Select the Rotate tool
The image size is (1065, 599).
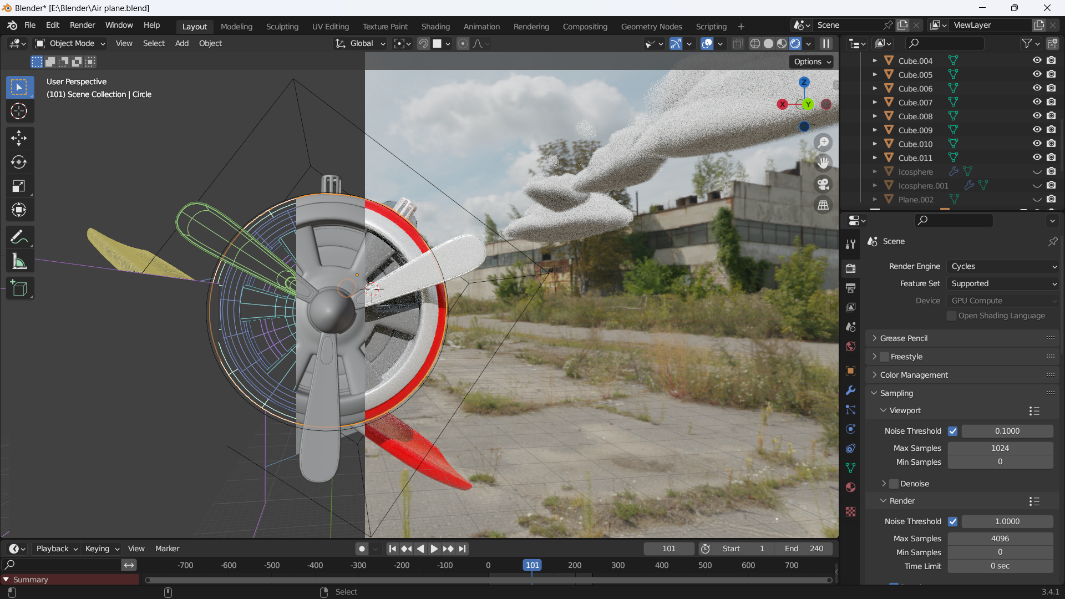pyautogui.click(x=19, y=162)
